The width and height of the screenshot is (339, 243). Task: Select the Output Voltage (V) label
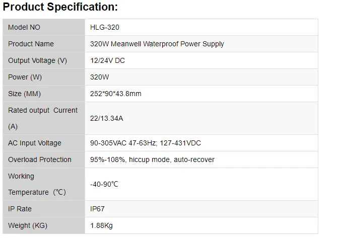pos(37,60)
